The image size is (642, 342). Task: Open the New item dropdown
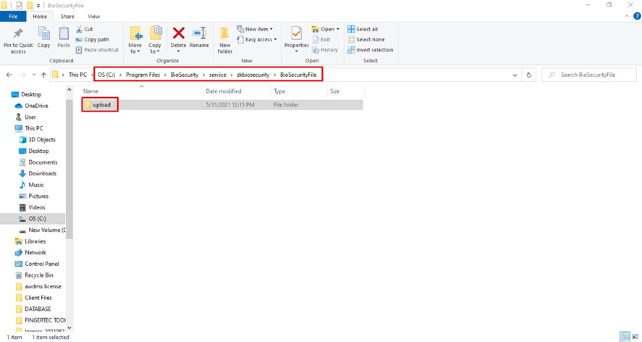click(255, 29)
